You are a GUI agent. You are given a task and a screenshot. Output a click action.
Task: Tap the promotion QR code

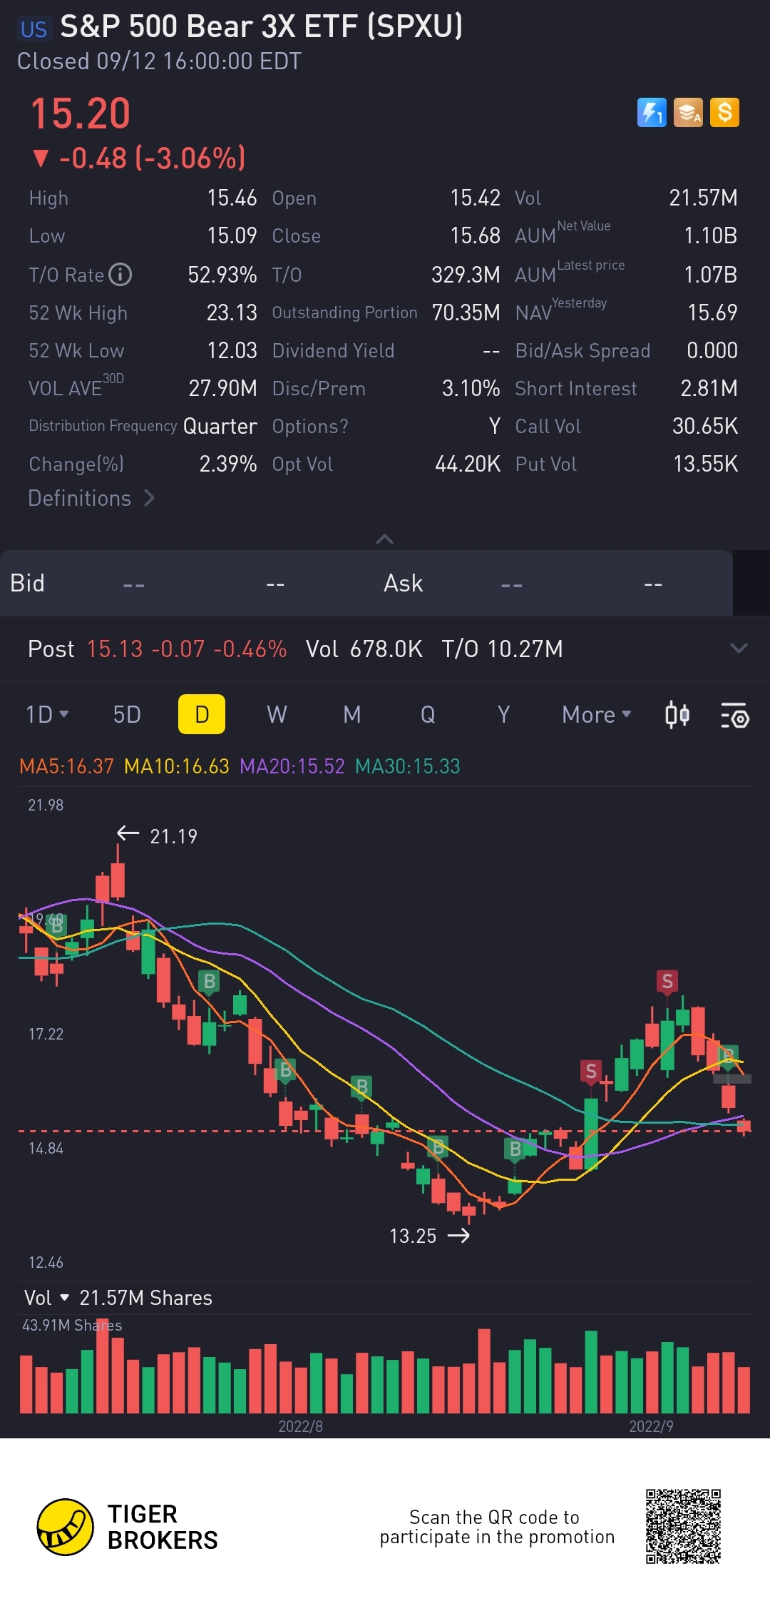click(683, 1526)
